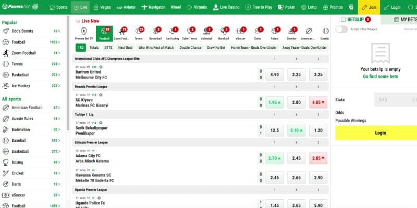Follow Go find some bets link
Screen dimensions: 417x208
click(x=381, y=76)
